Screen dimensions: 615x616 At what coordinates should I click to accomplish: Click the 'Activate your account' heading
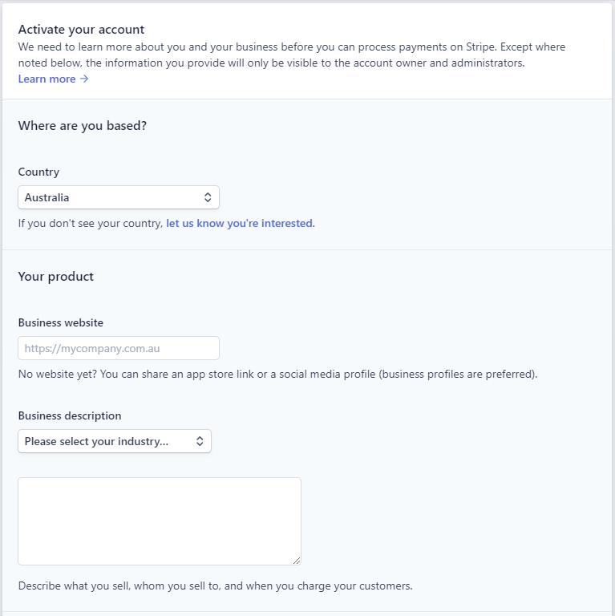(81, 30)
